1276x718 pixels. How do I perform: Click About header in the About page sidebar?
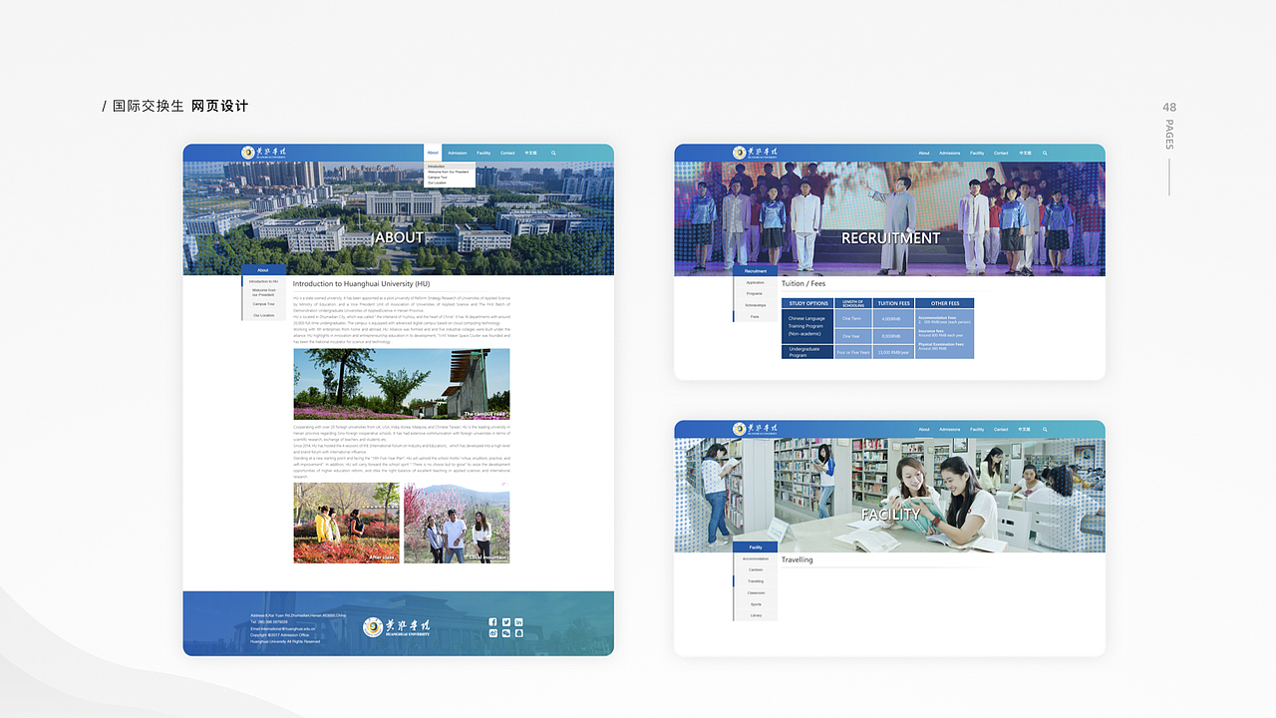click(x=263, y=270)
